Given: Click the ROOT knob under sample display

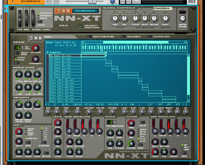Looking at the screenshot, I should coord(48,112).
